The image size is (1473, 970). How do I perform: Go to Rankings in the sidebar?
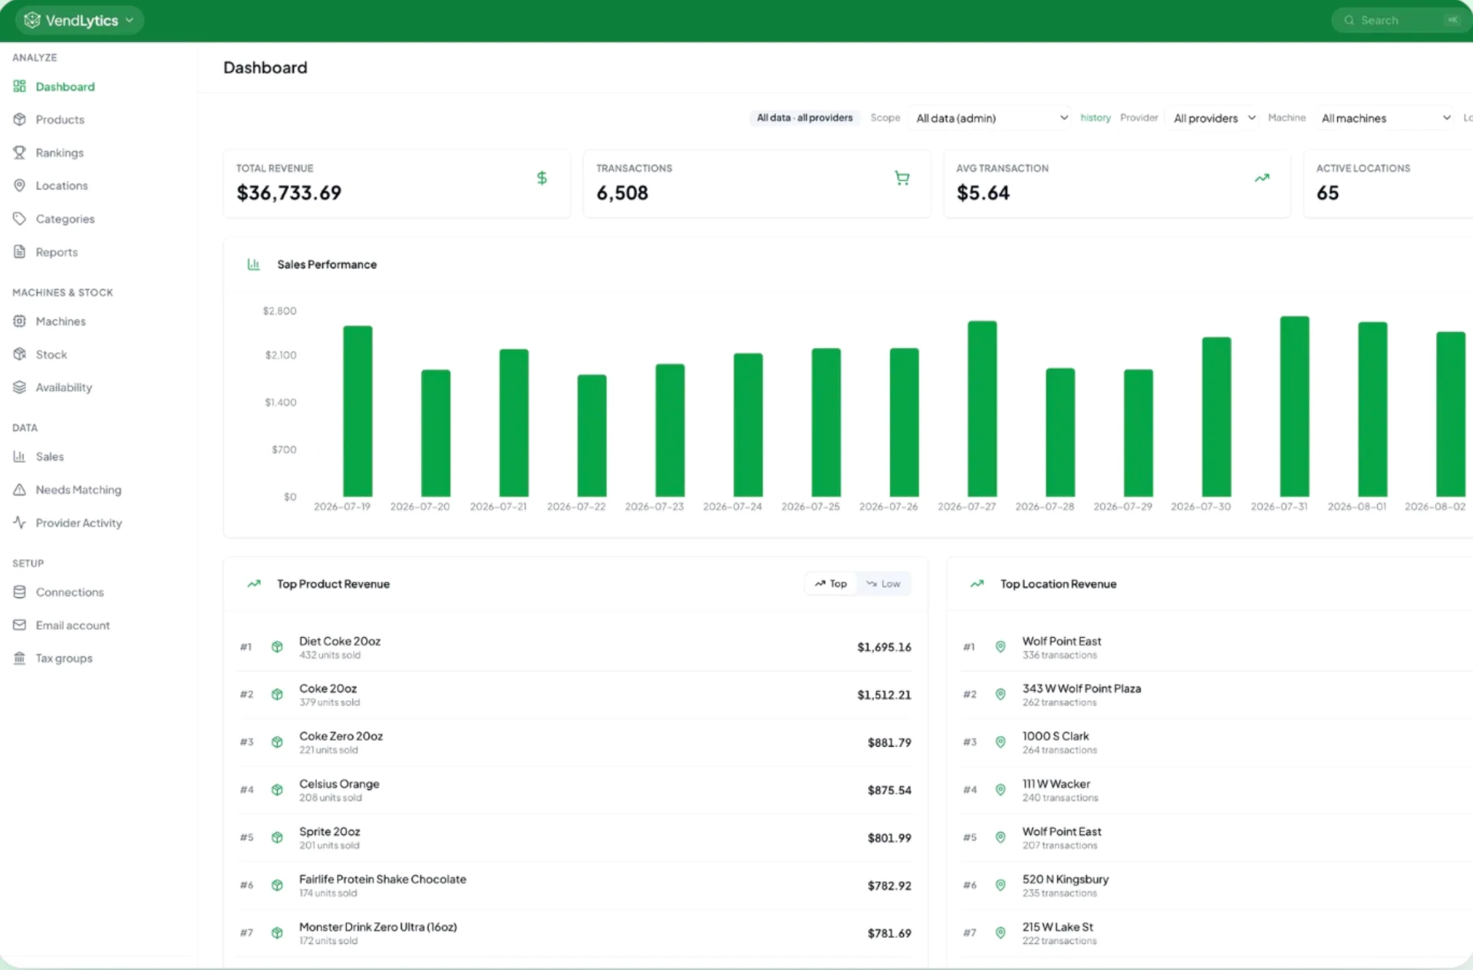click(59, 153)
